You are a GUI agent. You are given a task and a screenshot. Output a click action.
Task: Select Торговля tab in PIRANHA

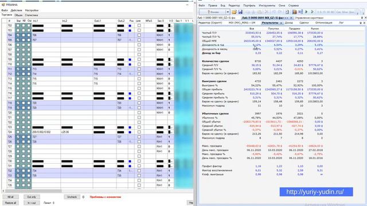(x=7, y=15)
